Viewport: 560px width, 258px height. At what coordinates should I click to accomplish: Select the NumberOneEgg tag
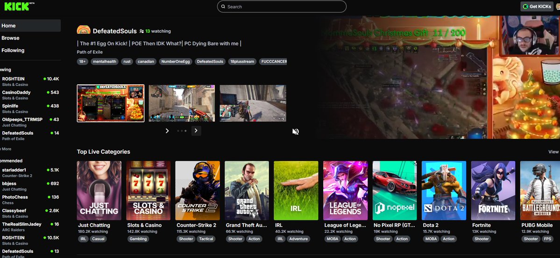coord(176,61)
